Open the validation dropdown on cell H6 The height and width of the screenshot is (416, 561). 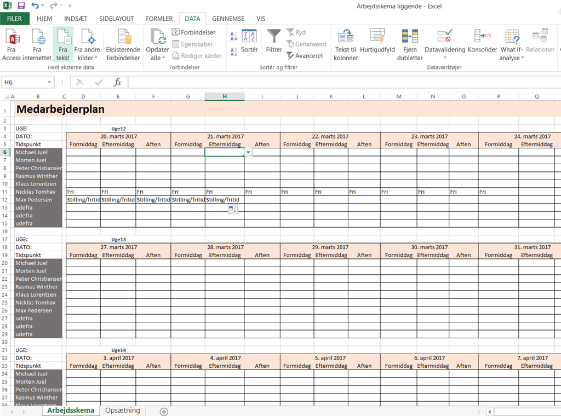[248, 152]
